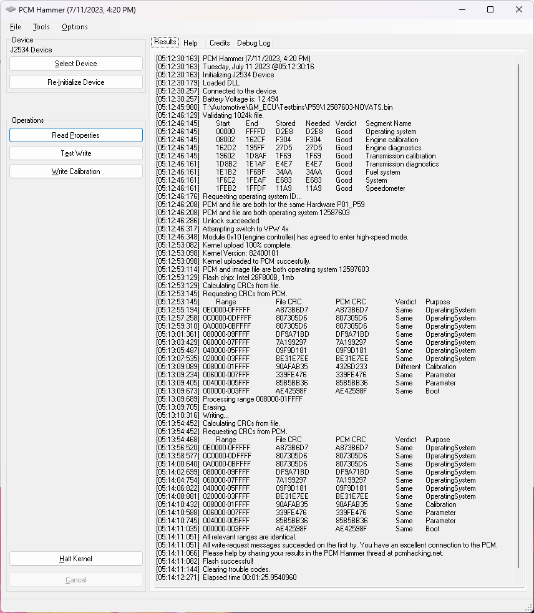Click PCM CRC value 4326D233
The width and height of the screenshot is (534, 613).
(x=351, y=366)
